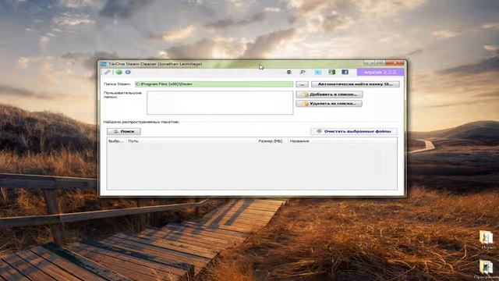499x281 pixels.
Task: Open the Twitter icon link
Action: (x=318, y=73)
